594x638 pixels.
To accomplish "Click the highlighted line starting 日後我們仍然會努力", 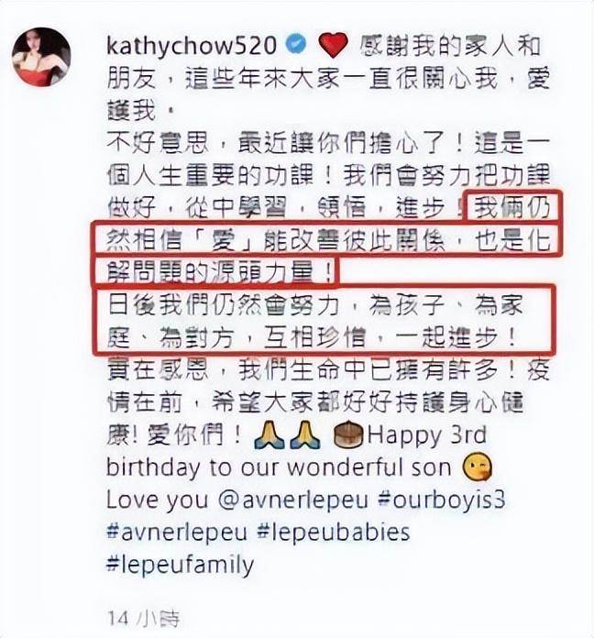I will pyautogui.click(x=315, y=306).
